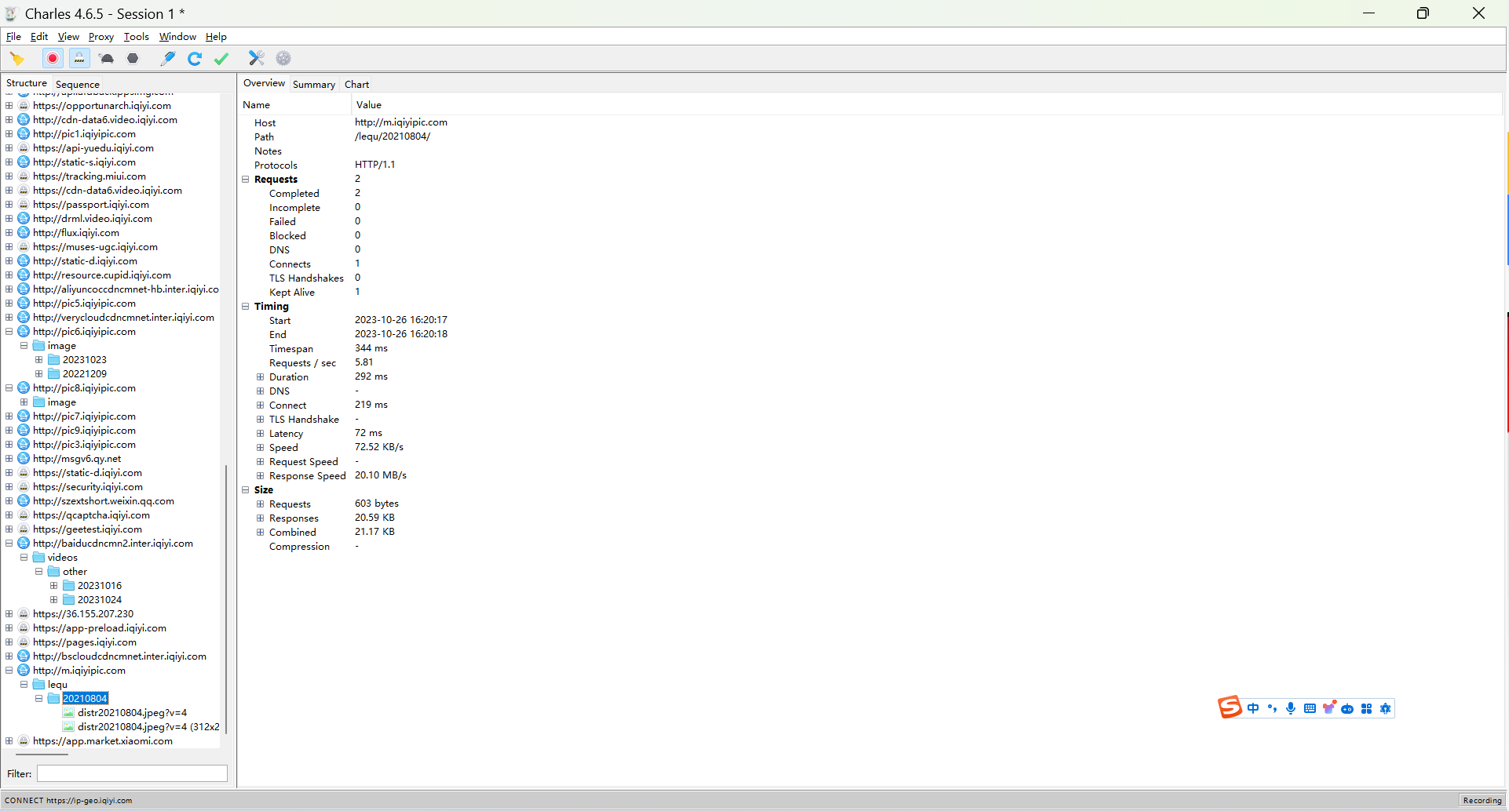The width and height of the screenshot is (1509, 811).
Task: Open Tools wrench icon
Action: point(256,58)
